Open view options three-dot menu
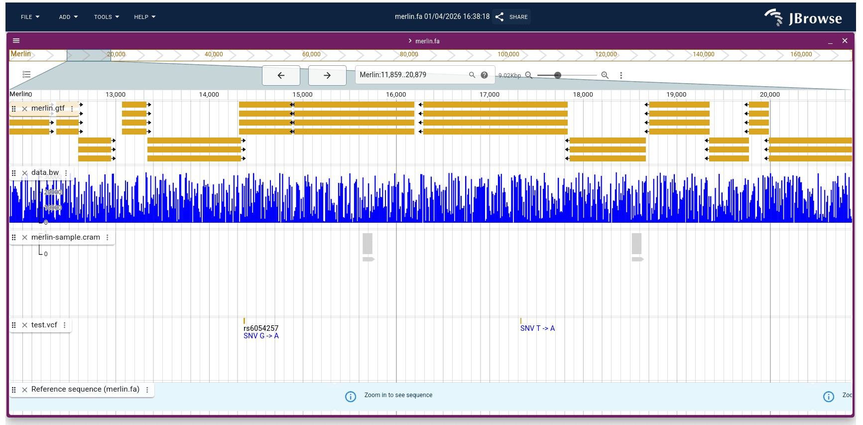 621,75
